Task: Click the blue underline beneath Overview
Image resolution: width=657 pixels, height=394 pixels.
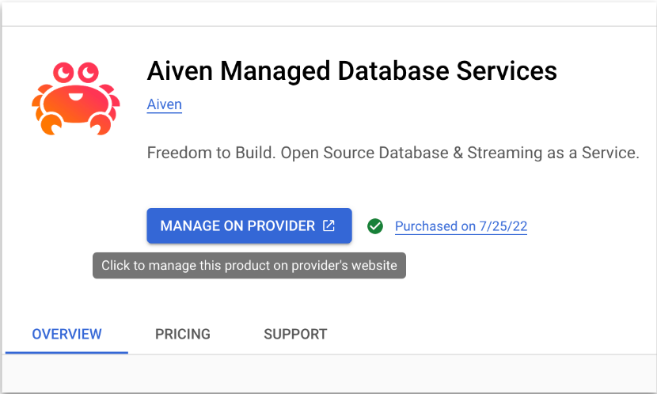Action: tap(66, 351)
